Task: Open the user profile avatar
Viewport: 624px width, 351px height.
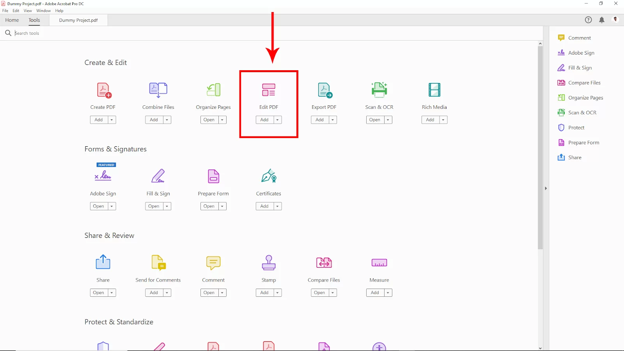Action: (615, 19)
